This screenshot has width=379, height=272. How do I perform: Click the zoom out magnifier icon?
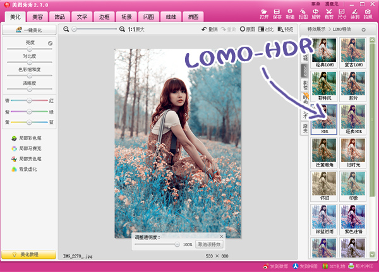(x=66, y=29)
